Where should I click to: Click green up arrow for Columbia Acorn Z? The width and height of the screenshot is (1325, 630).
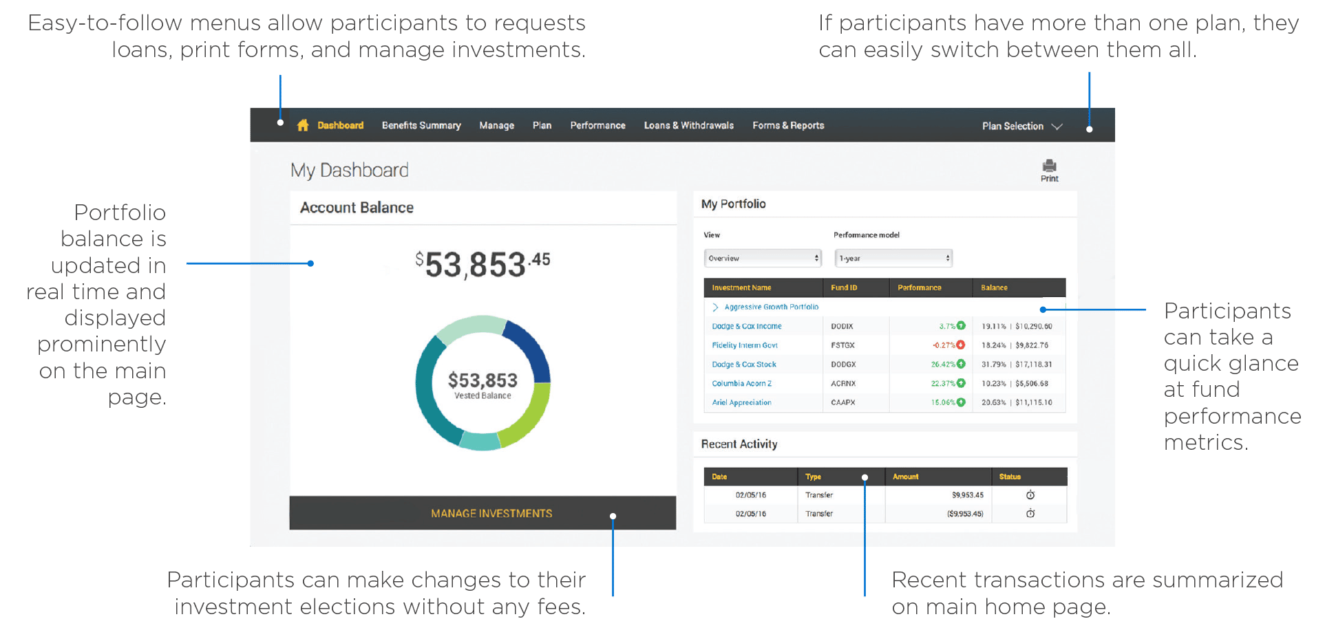pyautogui.click(x=961, y=383)
